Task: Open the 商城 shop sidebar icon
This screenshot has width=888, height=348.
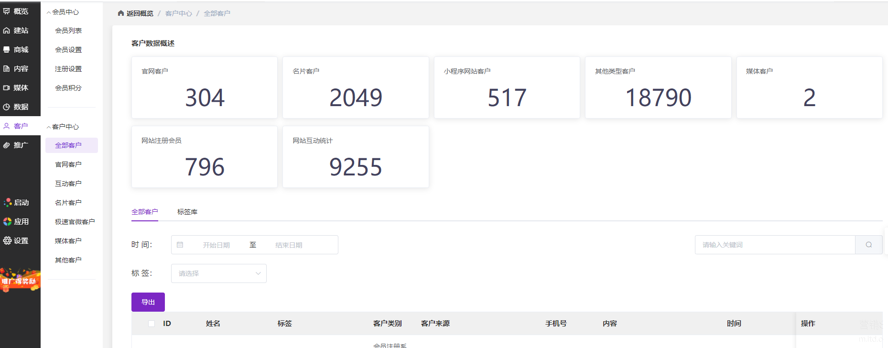Action: pyautogui.click(x=7, y=50)
